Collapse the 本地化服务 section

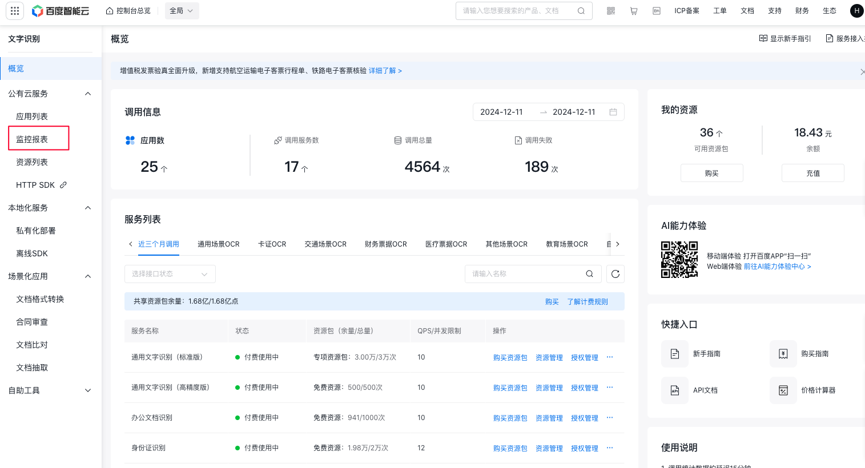click(88, 208)
